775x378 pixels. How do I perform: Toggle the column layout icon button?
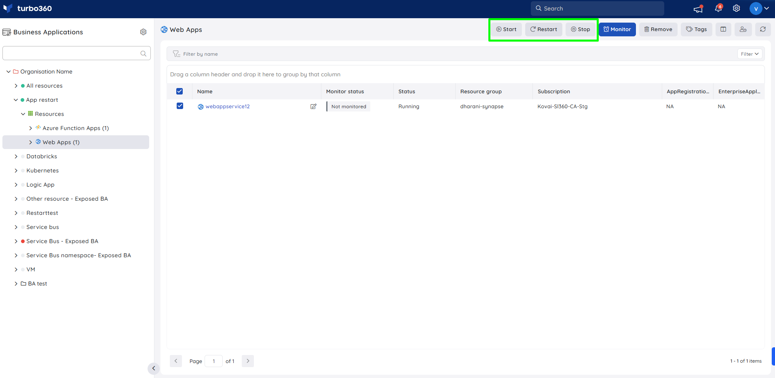pyautogui.click(x=723, y=29)
